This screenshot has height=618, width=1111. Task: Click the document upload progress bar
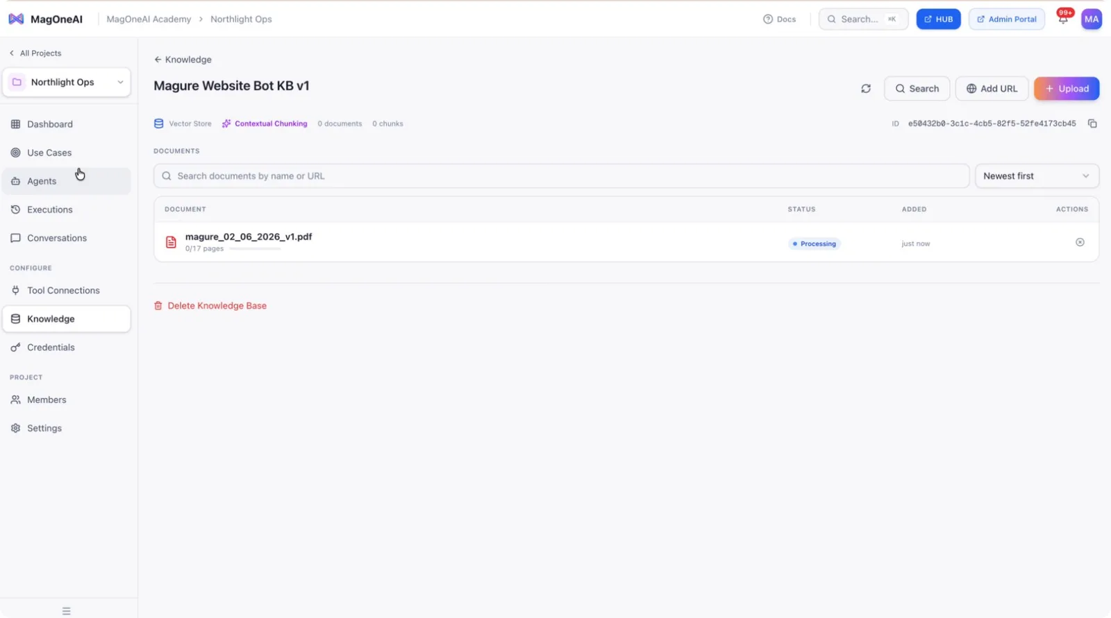tap(255, 249)
